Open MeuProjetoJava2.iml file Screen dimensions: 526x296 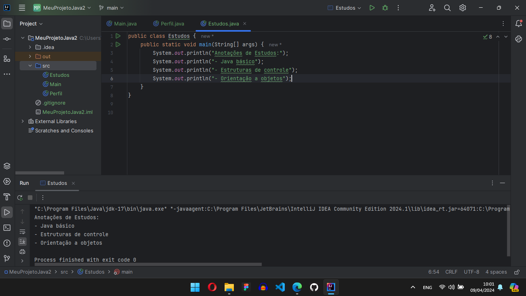click(x=64, y=112)
